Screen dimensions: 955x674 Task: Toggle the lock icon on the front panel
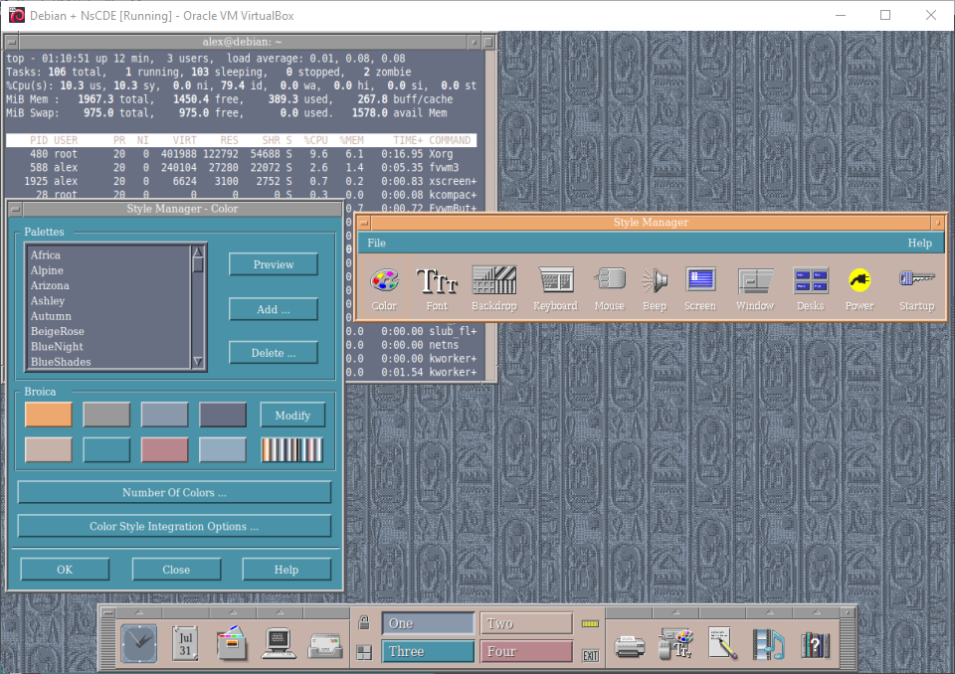[x=364, y=624]
